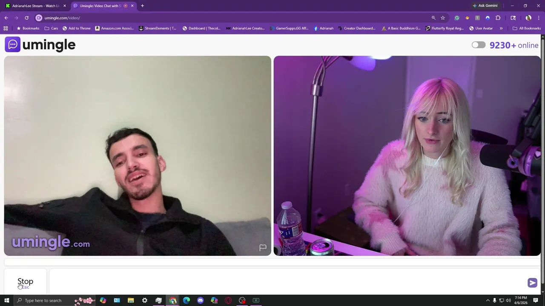Open Opera browser from the taskbar

coord(228,300)
